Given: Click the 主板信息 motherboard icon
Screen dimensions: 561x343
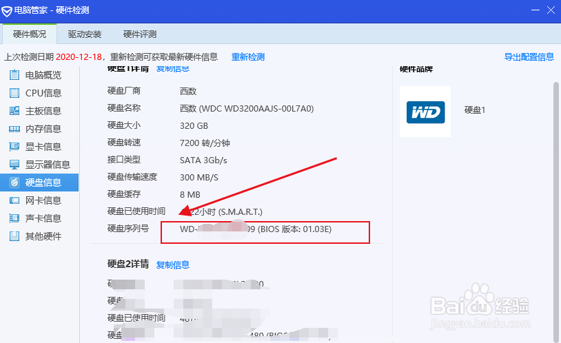Looking at the screenshot, I should [x=14, y=111].
